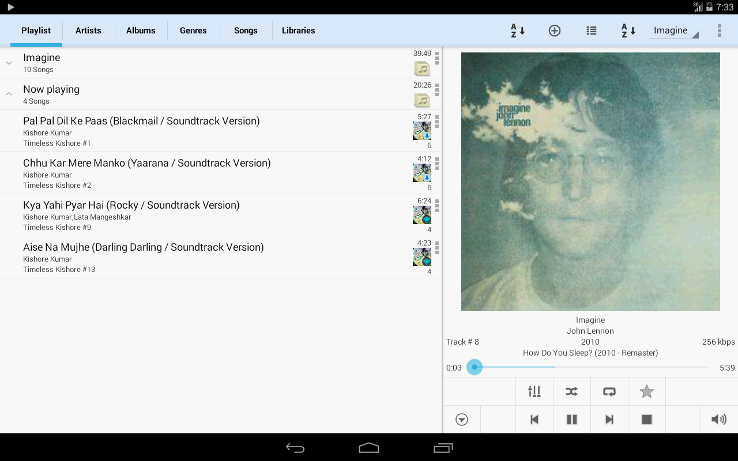Tap the Android home button
The width and height of the screenshot is (738, 461).
click(369, 448)
